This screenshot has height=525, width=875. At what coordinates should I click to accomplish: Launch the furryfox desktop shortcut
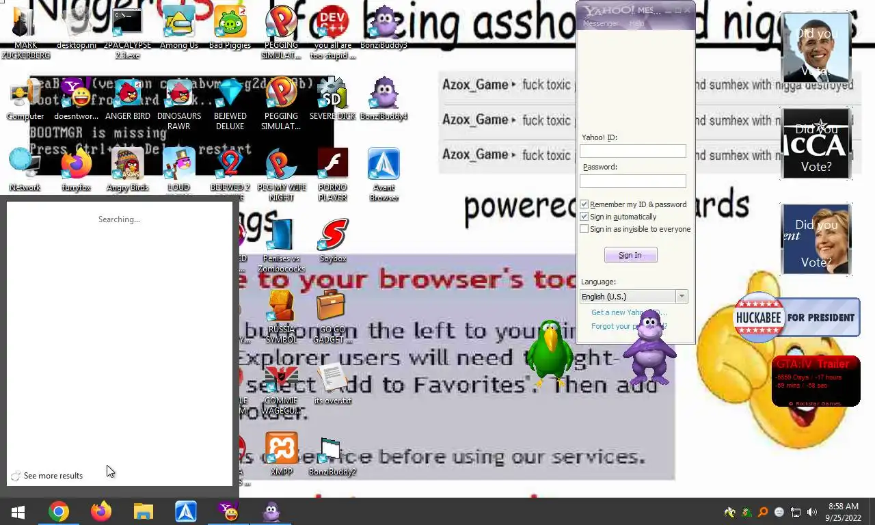[x=77, y=170]
